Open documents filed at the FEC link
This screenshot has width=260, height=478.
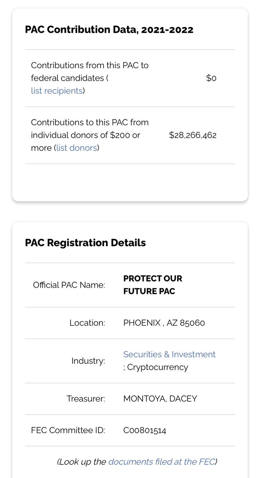162,462
